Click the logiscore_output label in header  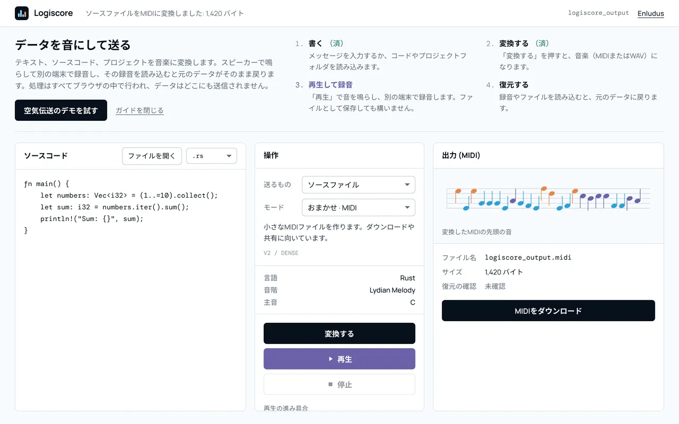click(598, 13)
